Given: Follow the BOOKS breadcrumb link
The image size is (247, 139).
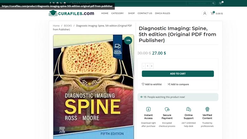Looking at the screenshot, I should [68, 26].
